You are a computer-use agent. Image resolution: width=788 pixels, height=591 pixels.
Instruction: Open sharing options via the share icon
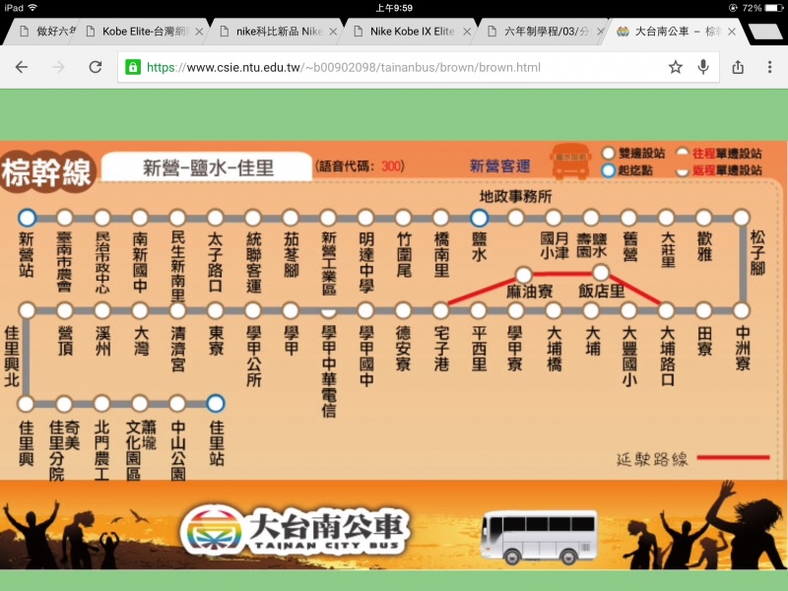pos(740,69)
